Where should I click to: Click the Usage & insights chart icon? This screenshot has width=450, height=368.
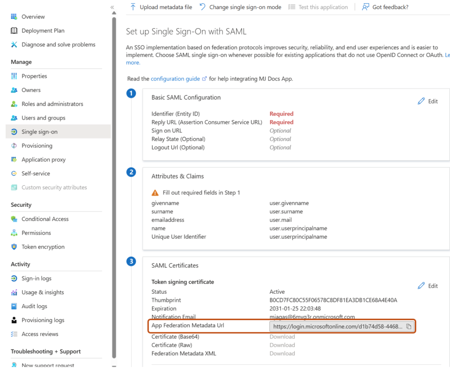[14, 292]
